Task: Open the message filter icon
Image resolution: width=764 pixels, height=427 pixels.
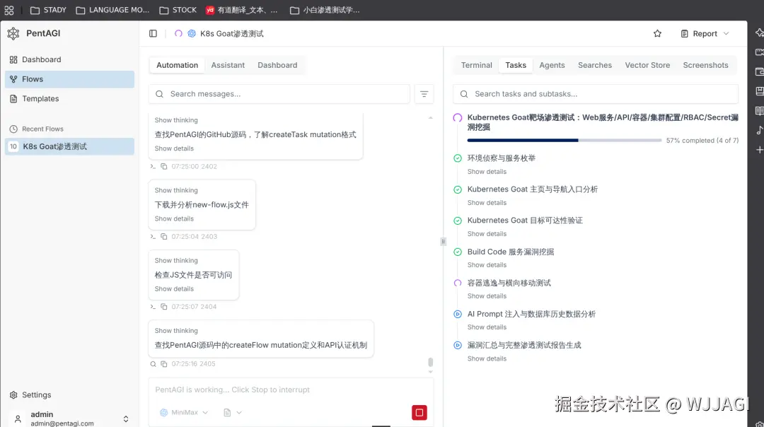Action: pyautogui.click(x=424, y=94)
